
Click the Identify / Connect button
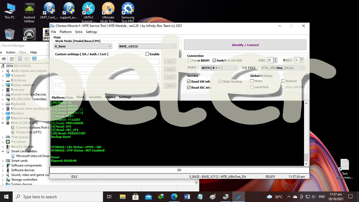pyautogui.click(x=245, y=45)
